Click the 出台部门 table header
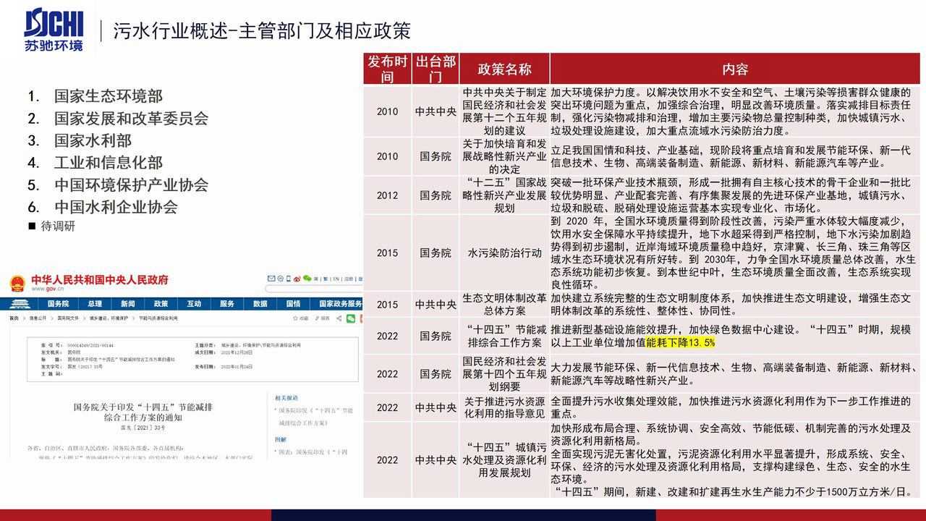 tap(436, 69)
